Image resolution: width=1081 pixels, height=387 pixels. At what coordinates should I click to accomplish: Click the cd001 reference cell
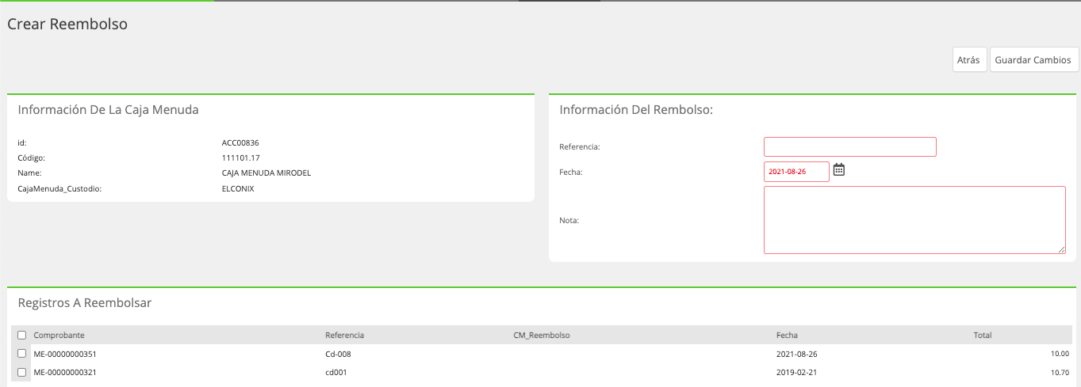(336, 372)
